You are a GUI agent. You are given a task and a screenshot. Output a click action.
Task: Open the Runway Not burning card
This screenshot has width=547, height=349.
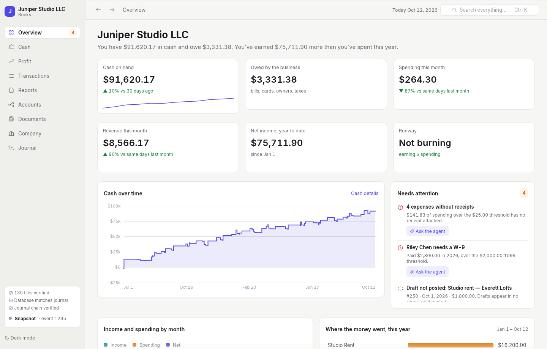point(464,148)
